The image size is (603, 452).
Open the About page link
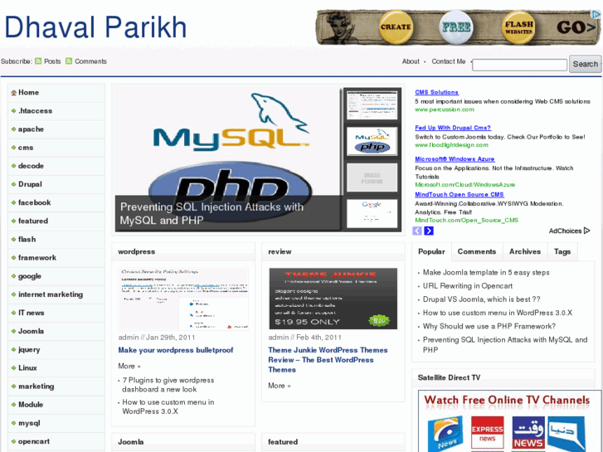pyautogui.click(x=411, y=61)
